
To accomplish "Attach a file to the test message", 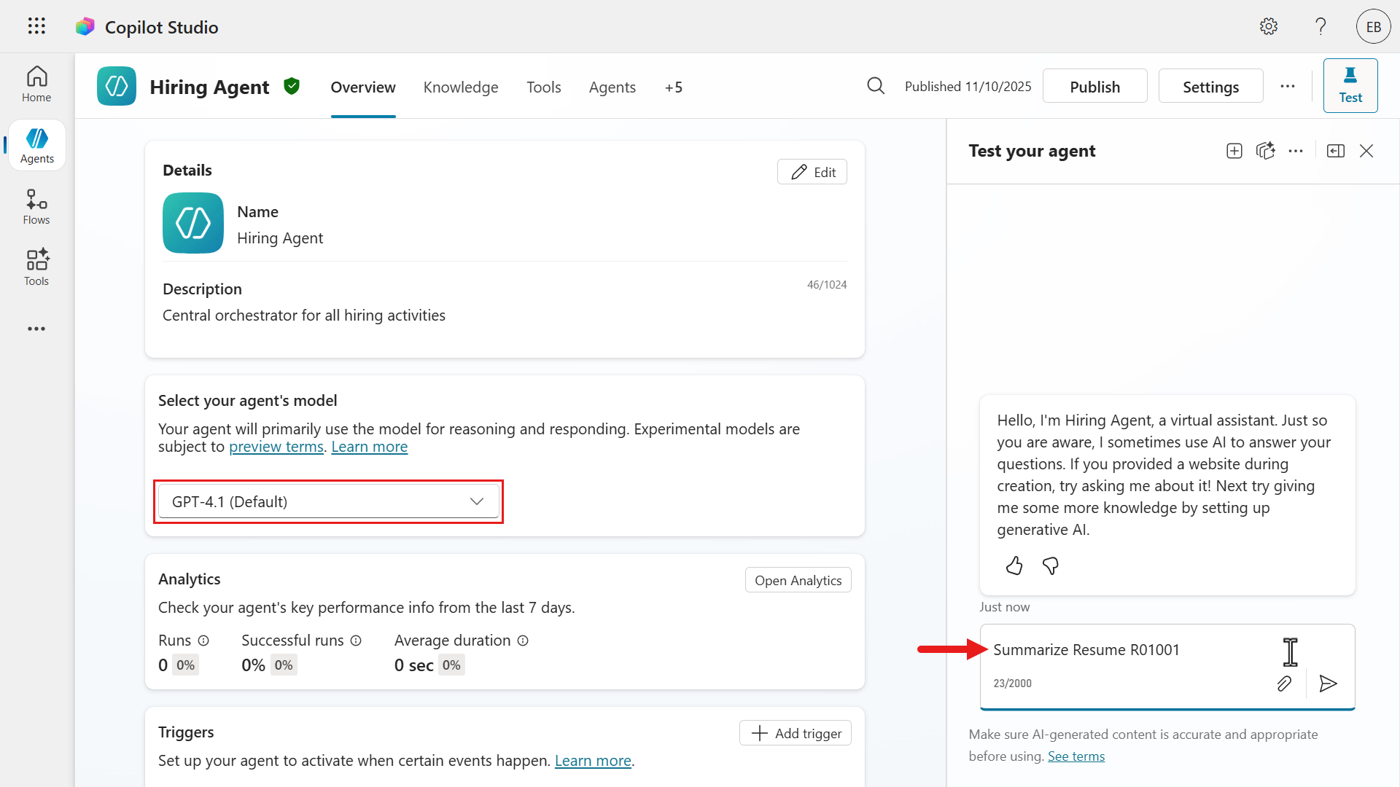I will tap(1285, 684).
